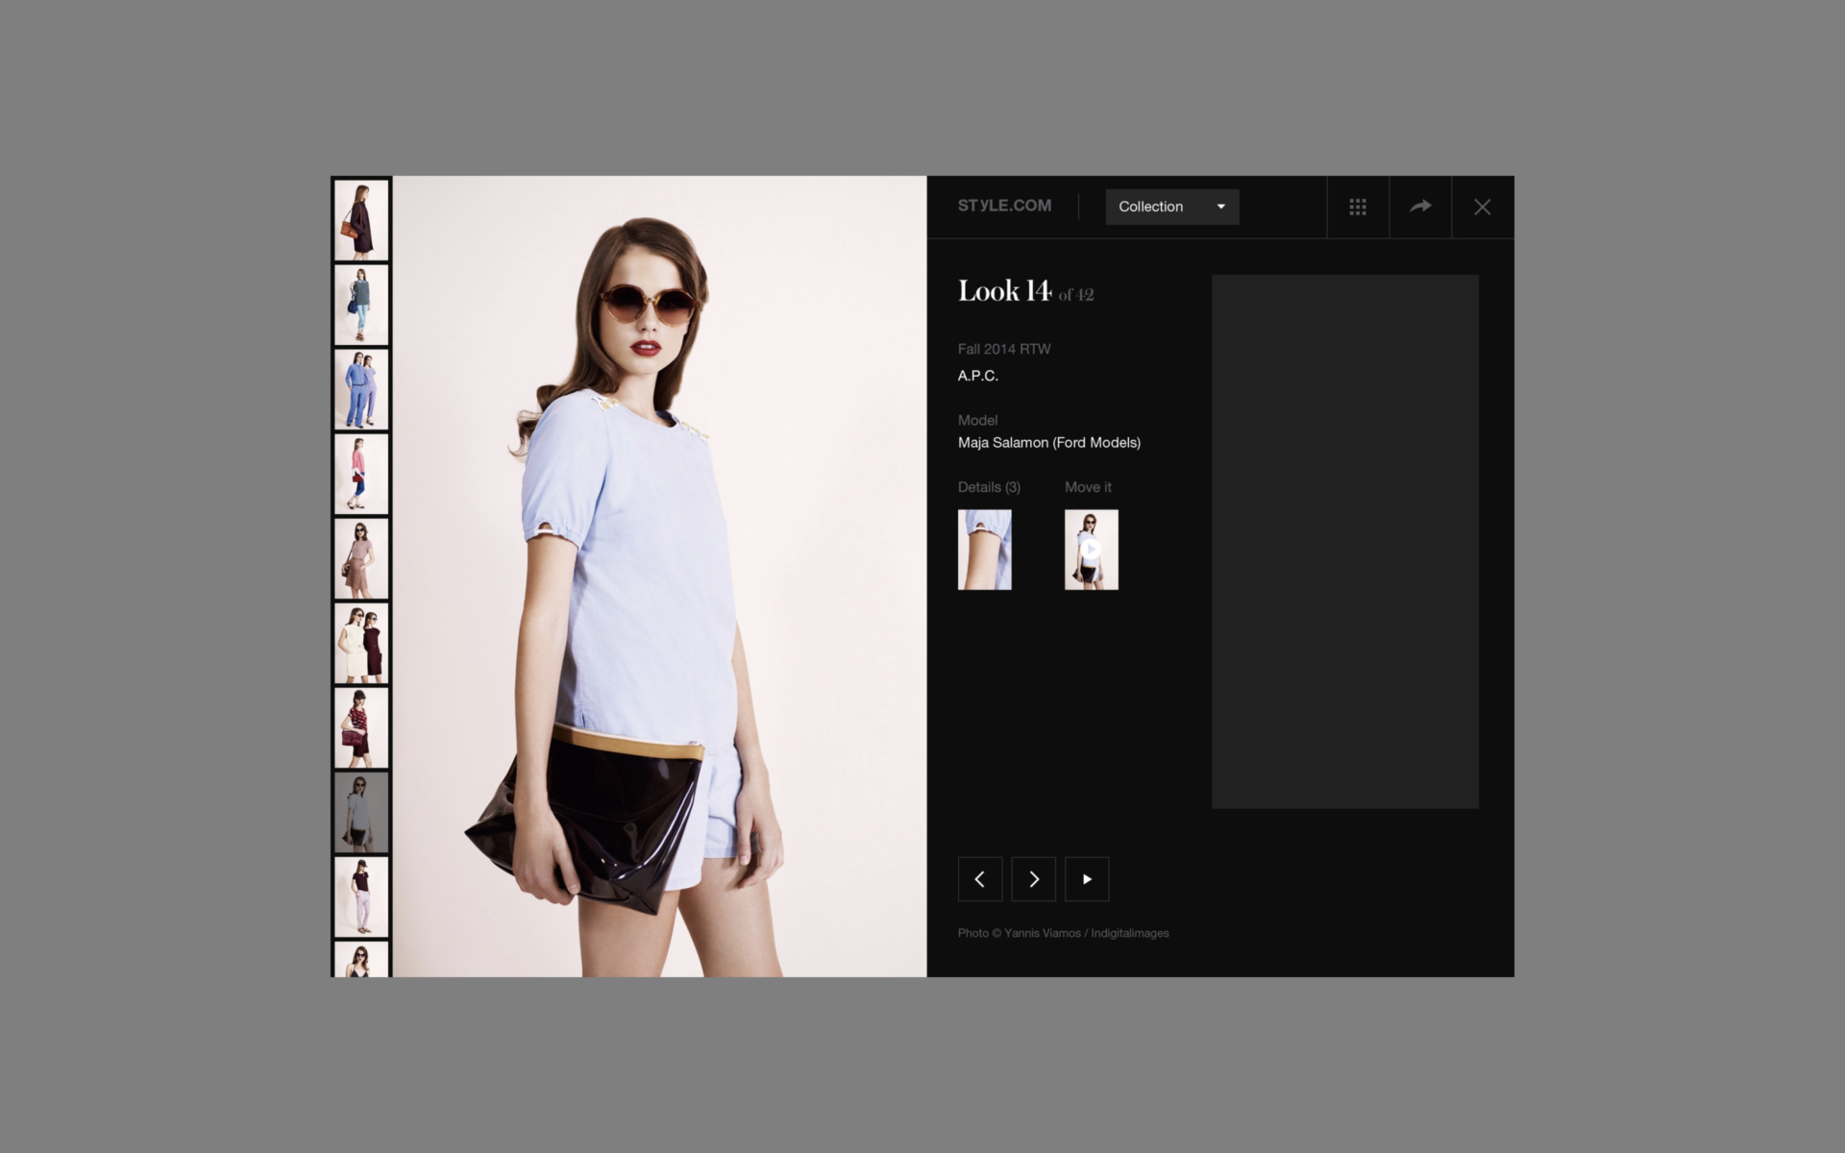Viewport: 1845px width, 1153px height.
Task: Close the look viewer with the X
Action: [1482, 207]
